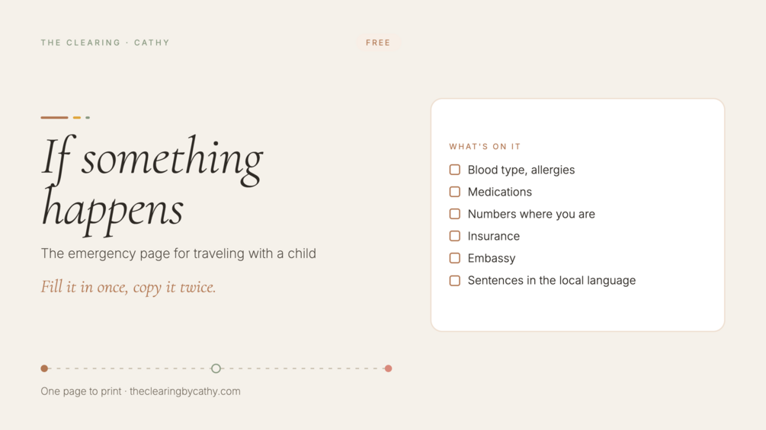Viewport: 766px width, 430px height.
Task: Click the FREE badge
Action: (378, 43)
